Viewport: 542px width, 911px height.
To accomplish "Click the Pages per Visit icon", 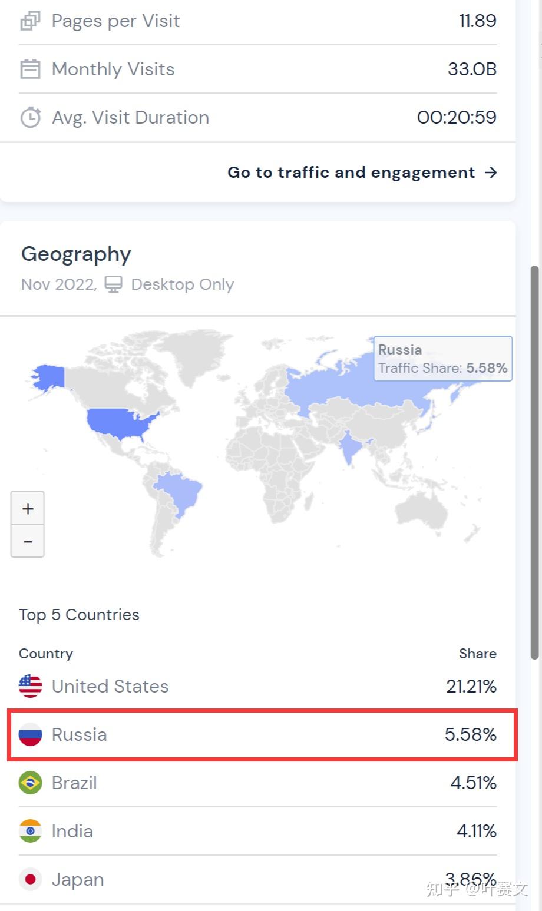I will (x=30, y=21).
